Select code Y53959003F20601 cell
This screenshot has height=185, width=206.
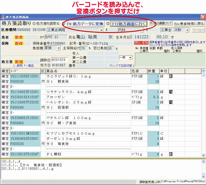25,139
